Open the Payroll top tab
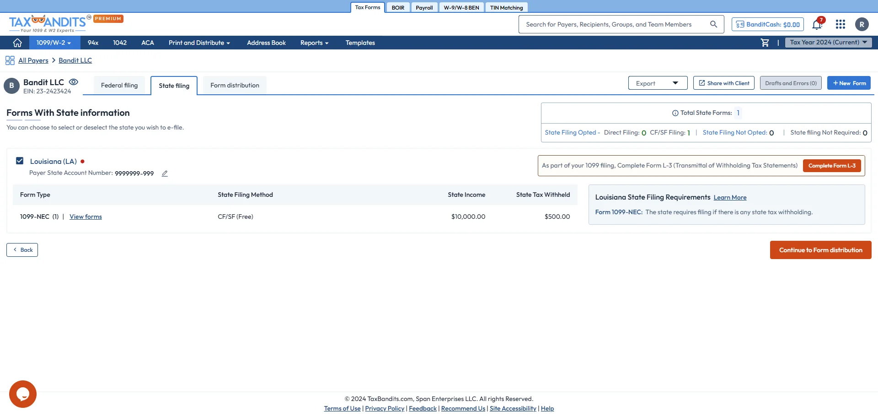878x417 pixels. click(424, 7)
